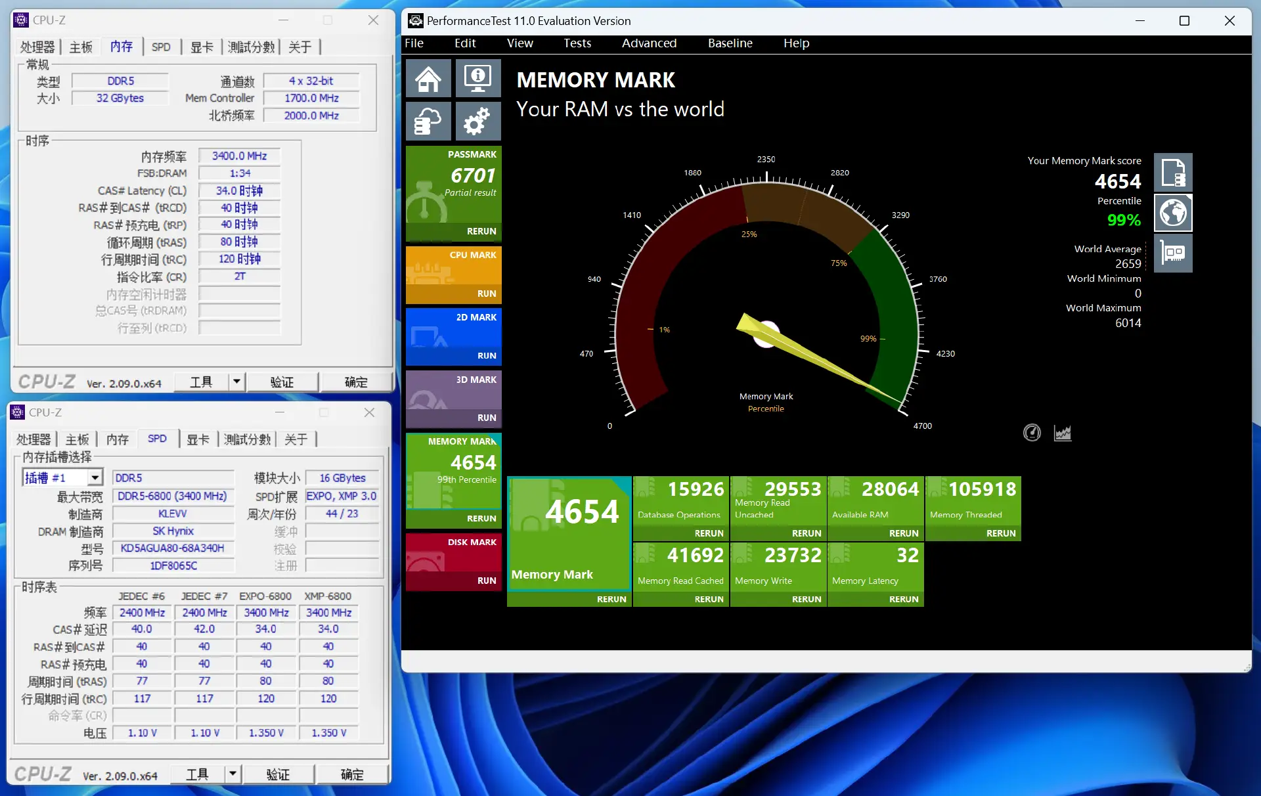Switch to SPD tab in bottom CPU-Z window
The height and width of the screenshot is (796, 1261).
coord(157,438)
